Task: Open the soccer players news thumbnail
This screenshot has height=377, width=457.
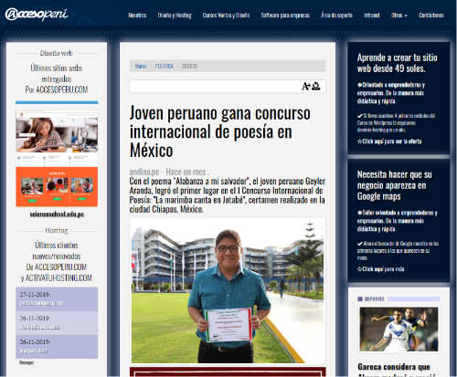Action: click(x=399, y=330)
